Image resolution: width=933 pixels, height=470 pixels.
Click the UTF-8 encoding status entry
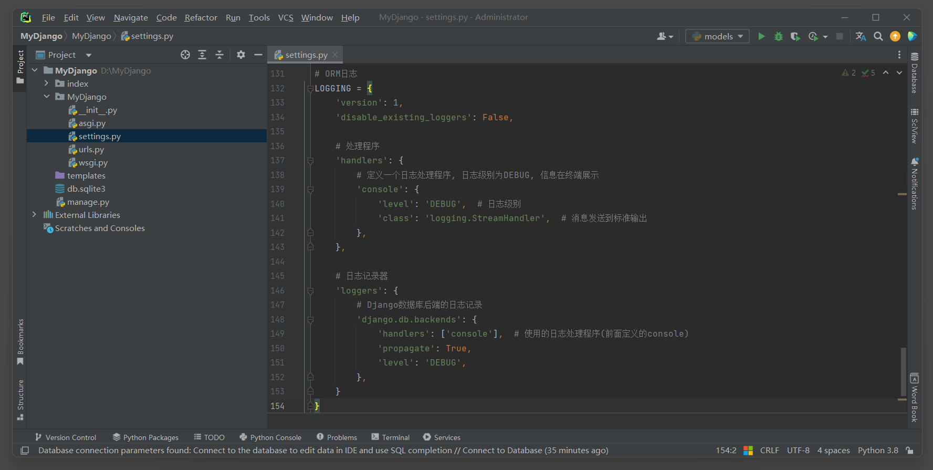coord(798,451)
